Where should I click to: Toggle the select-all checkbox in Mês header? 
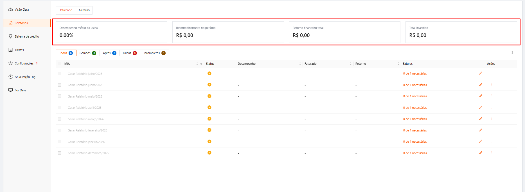(x=59, y=64)
